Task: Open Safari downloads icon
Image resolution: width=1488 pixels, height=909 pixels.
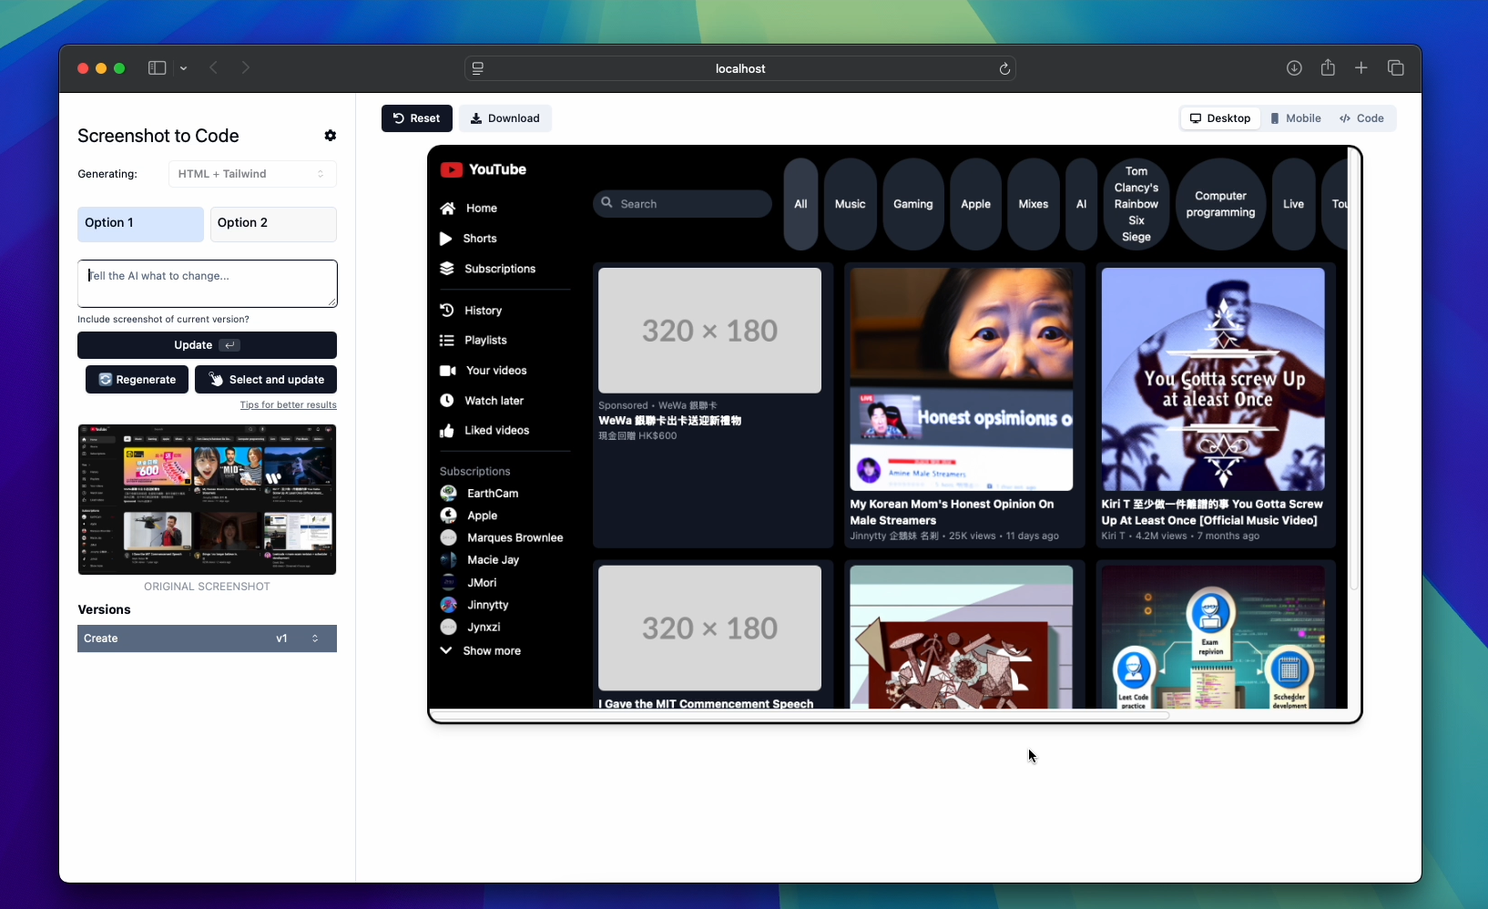Action: click(1294, 68)
